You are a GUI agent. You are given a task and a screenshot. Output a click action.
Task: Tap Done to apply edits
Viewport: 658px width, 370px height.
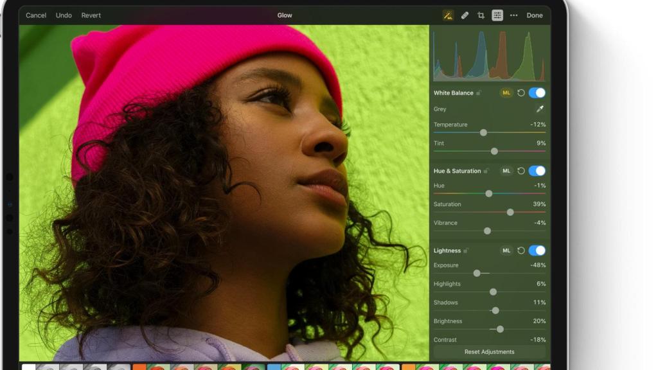click(534, 15)
